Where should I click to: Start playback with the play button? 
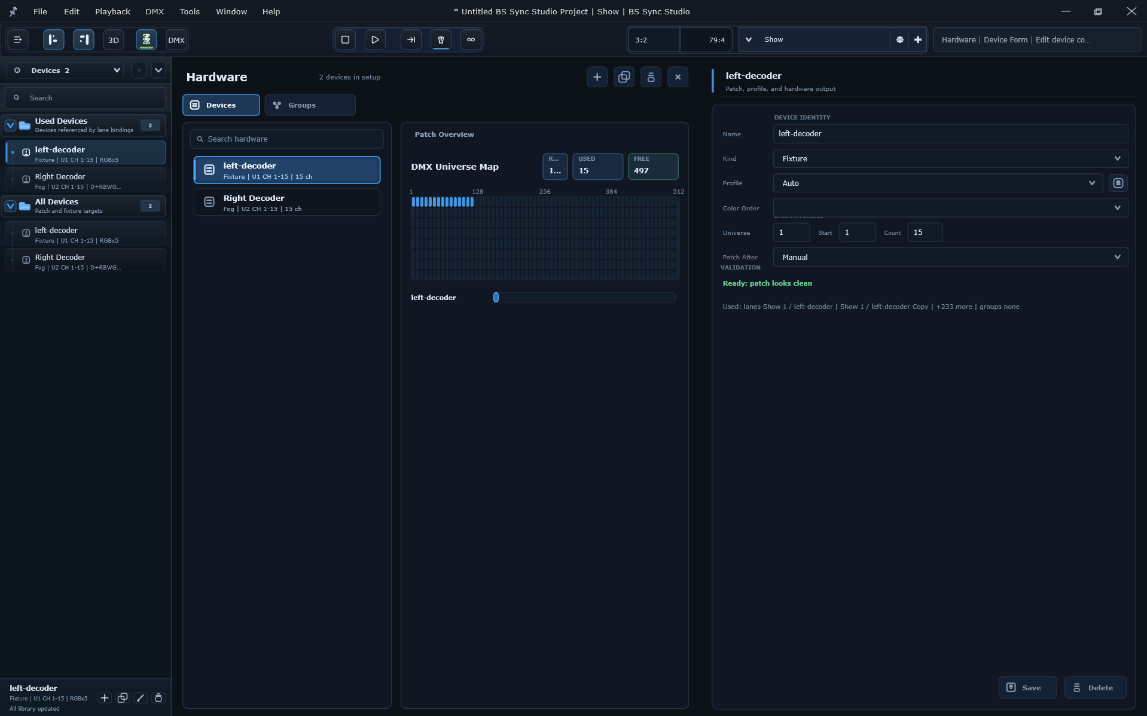(375, 40)
